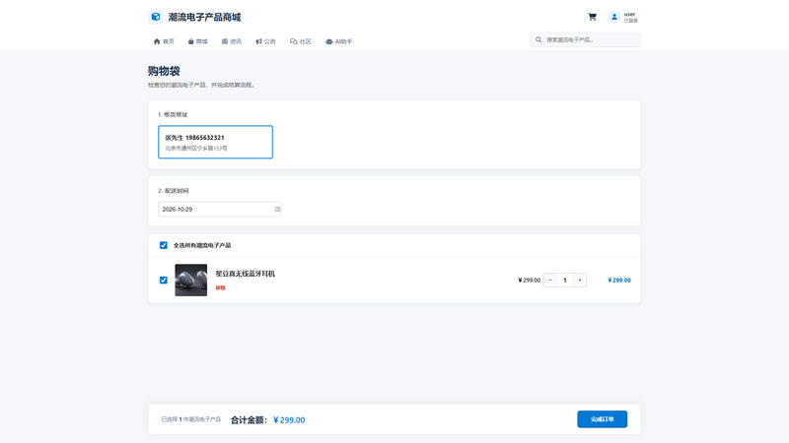Select the 张先生 delivery address card

(215, 142)
